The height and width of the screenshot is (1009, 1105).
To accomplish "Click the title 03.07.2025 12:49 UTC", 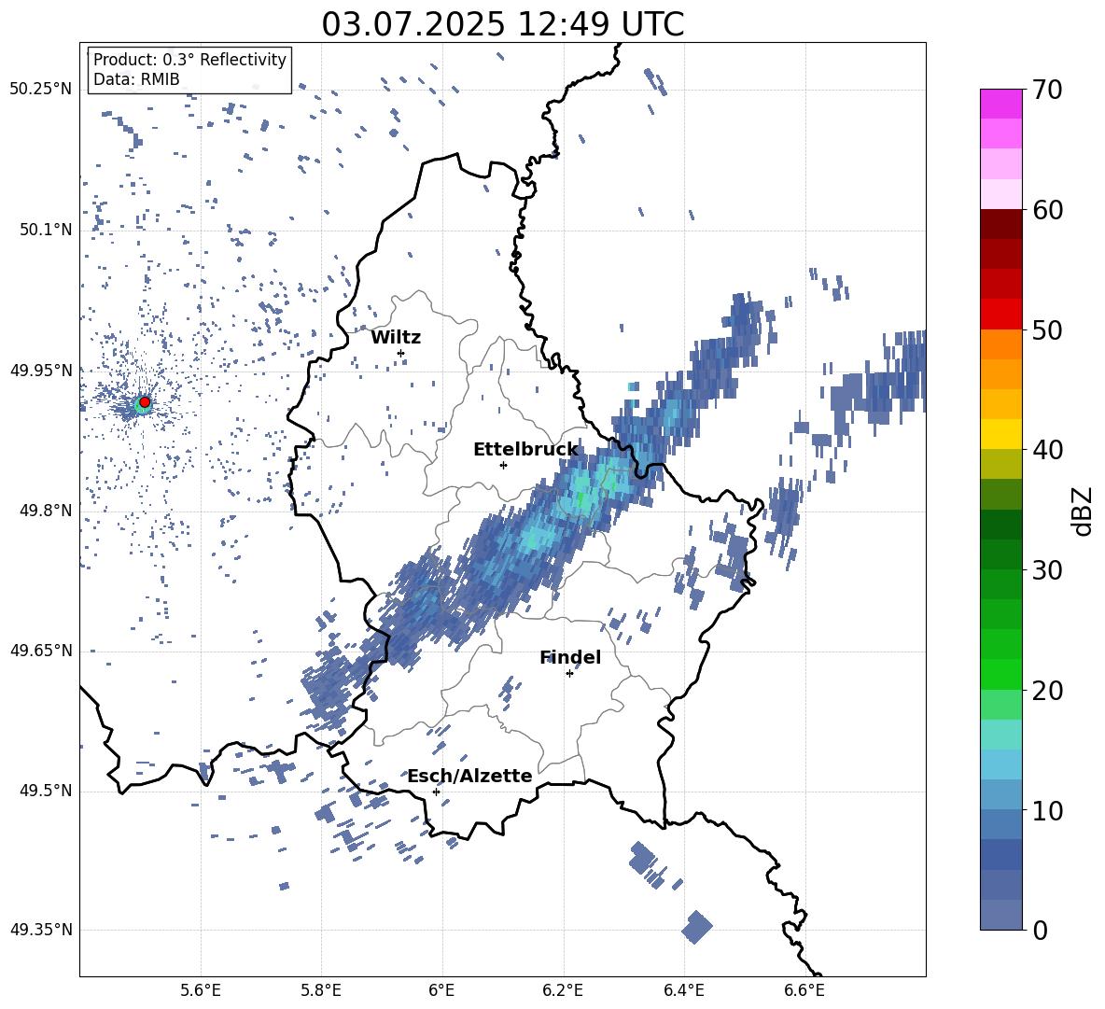I will (502, 24).
